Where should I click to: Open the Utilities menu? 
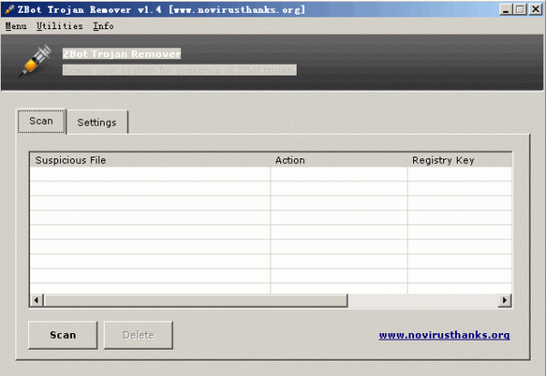coord(60,26)
